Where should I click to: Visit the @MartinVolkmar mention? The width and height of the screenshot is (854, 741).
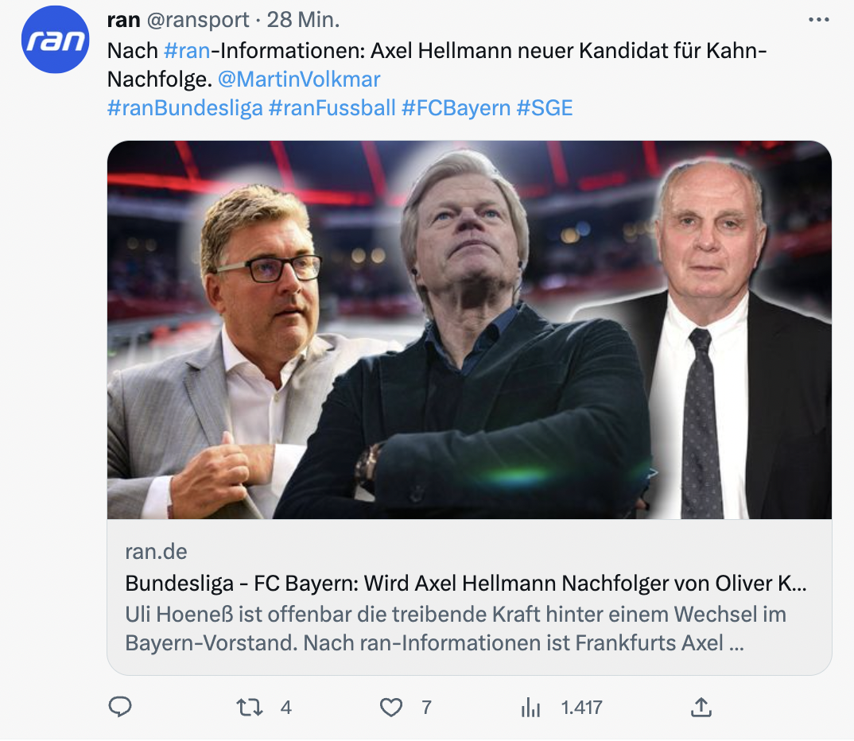(x=299, y=80)
